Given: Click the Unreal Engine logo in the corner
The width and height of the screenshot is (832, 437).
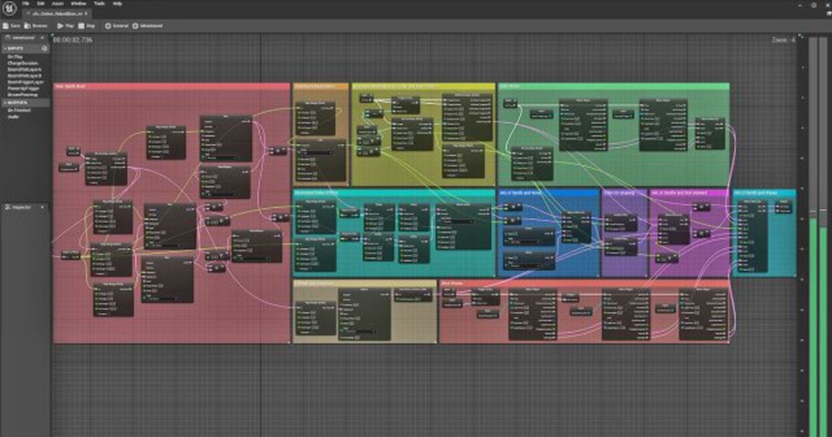Looking at the screenshot, I should pos(8,8).
